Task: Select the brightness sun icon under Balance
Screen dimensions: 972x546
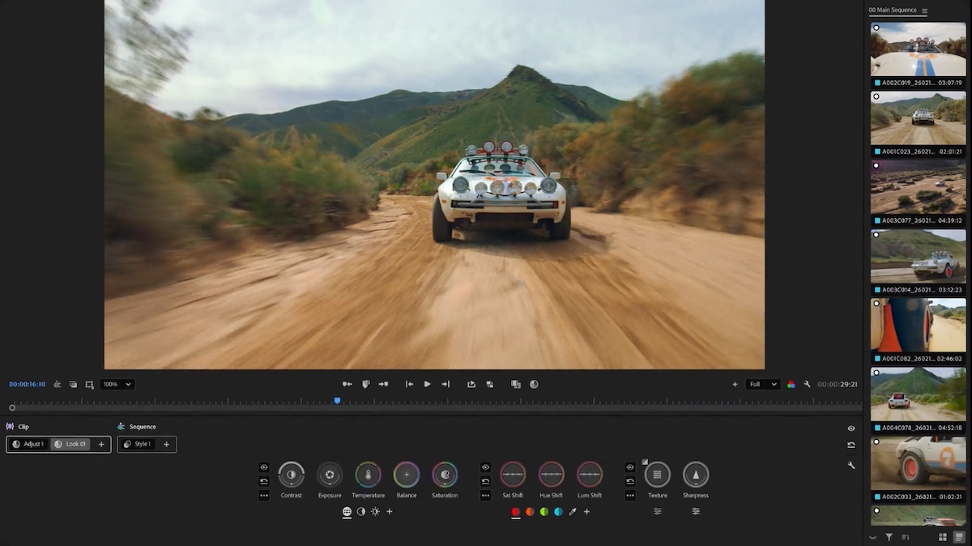Action: point(375,512)
